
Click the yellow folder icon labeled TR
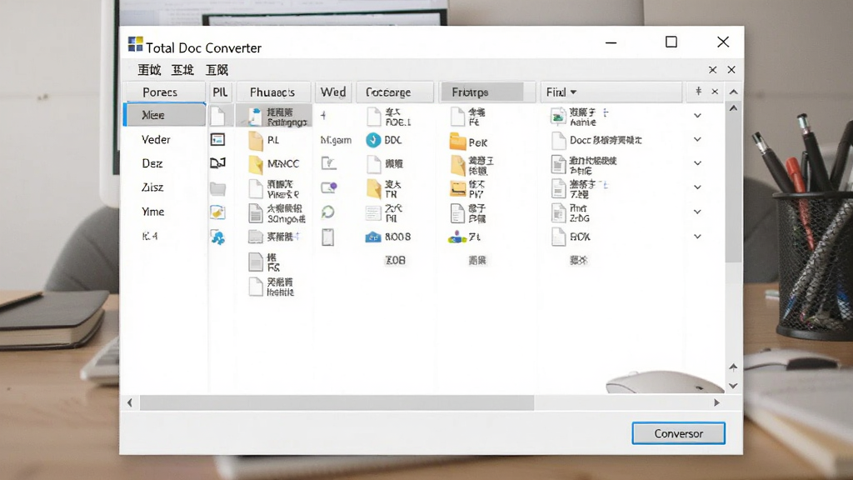tap(374, 189)
